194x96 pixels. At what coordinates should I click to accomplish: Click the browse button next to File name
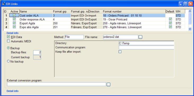point(140,37)
